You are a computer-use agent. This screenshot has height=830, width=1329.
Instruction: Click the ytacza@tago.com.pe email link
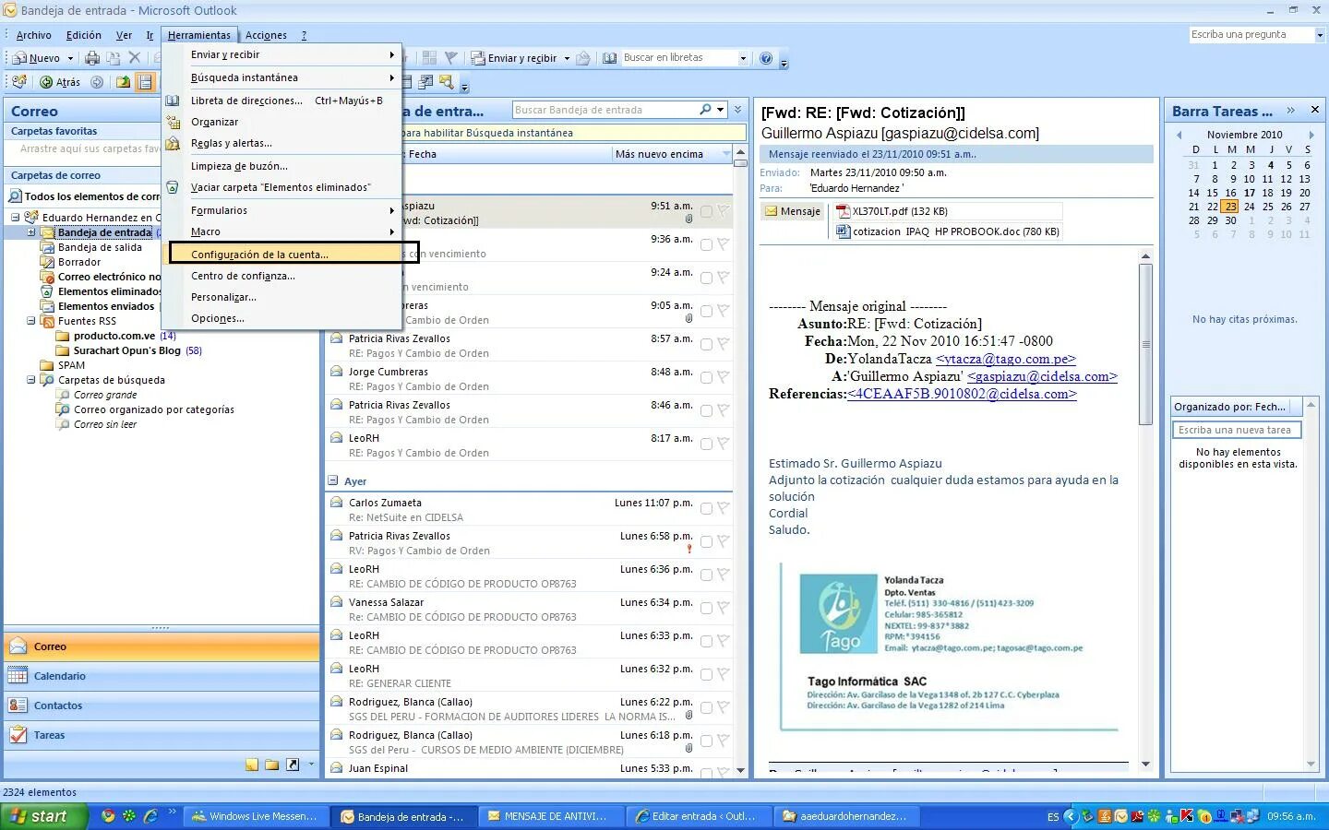click(1006, 359)
